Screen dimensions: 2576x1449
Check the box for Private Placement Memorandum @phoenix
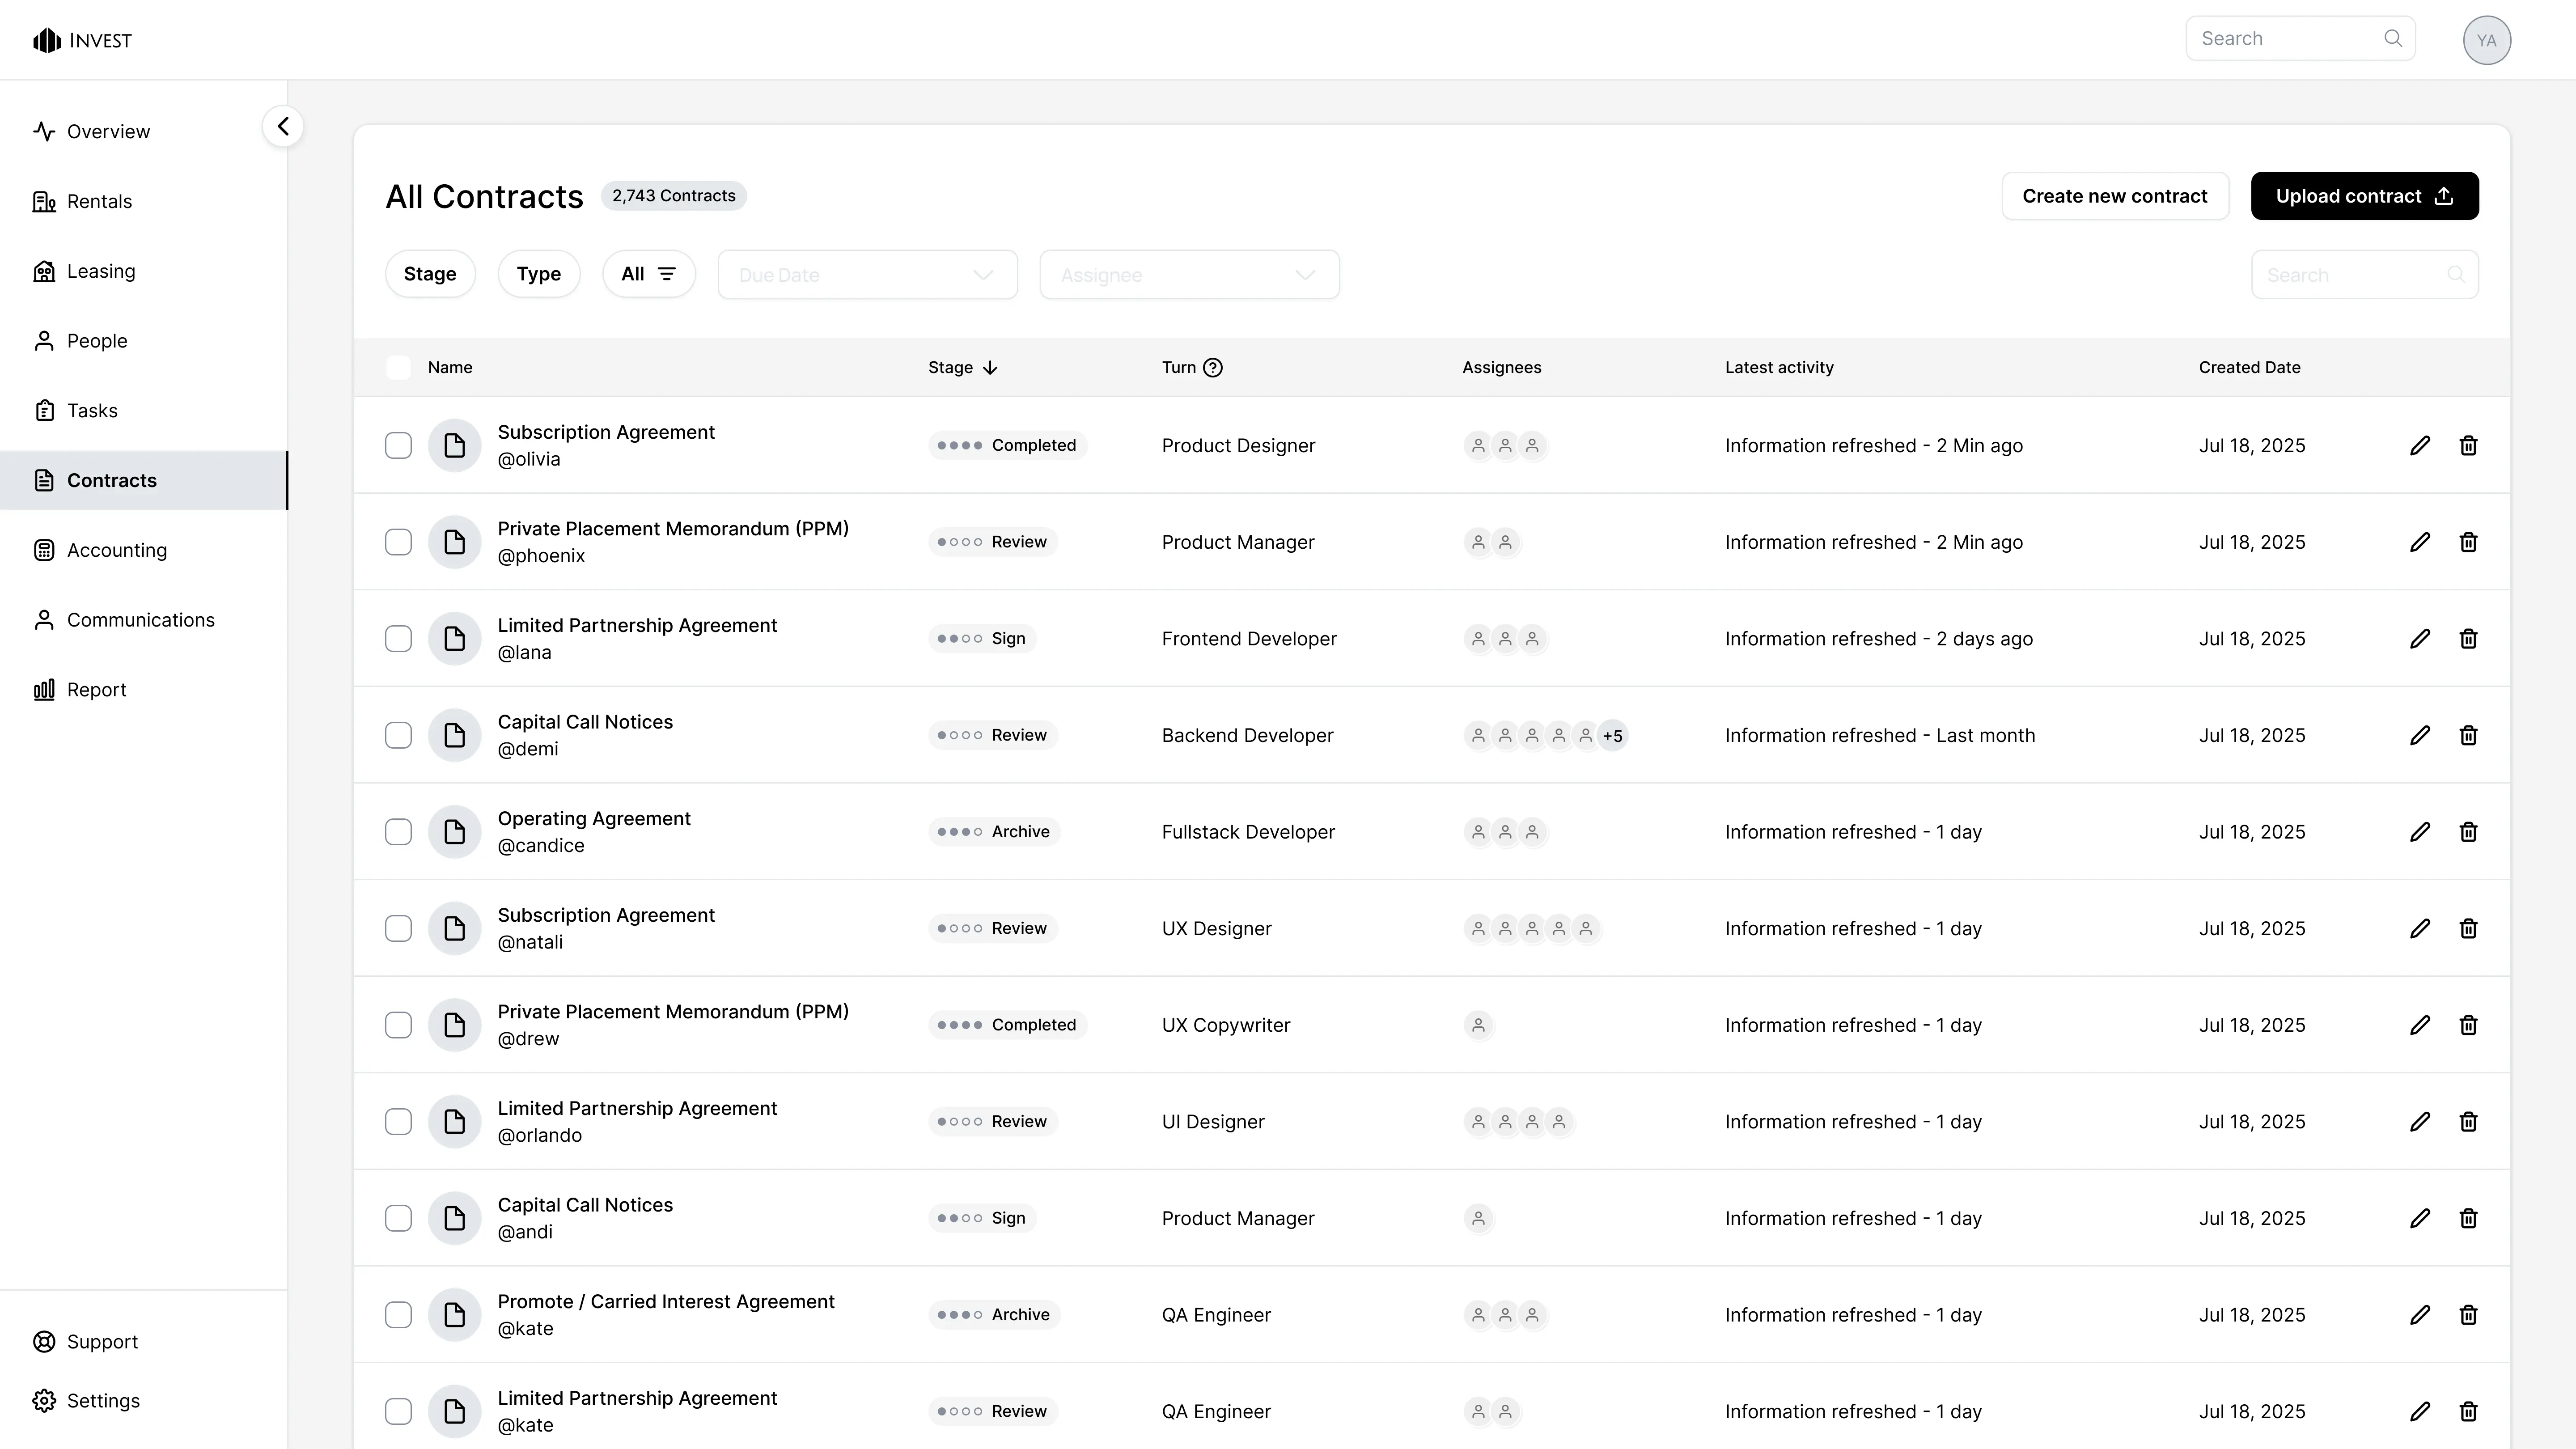coord(398,542)
